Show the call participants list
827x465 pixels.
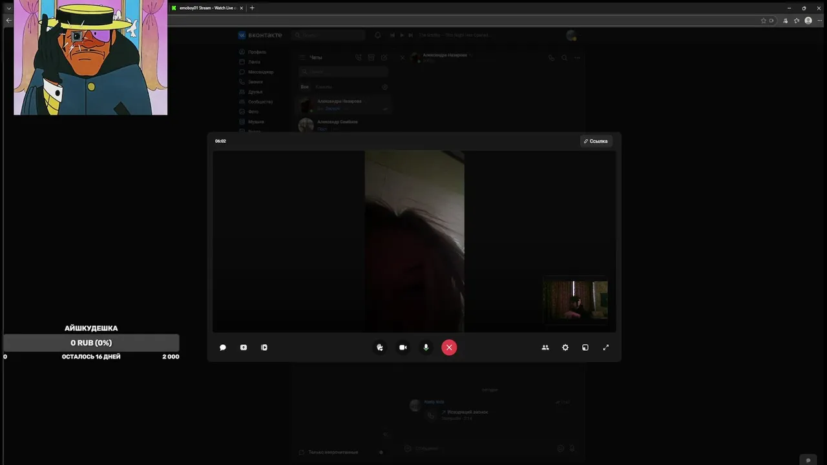pos(545,347)
